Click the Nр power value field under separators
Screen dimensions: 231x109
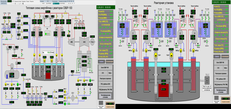(47, 52)
